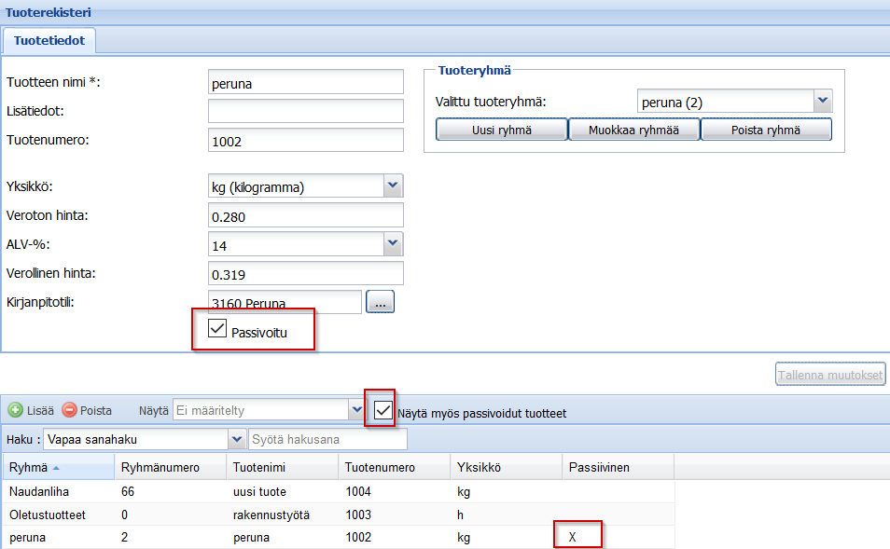Focus the Syötä hakusana search field

327,439
